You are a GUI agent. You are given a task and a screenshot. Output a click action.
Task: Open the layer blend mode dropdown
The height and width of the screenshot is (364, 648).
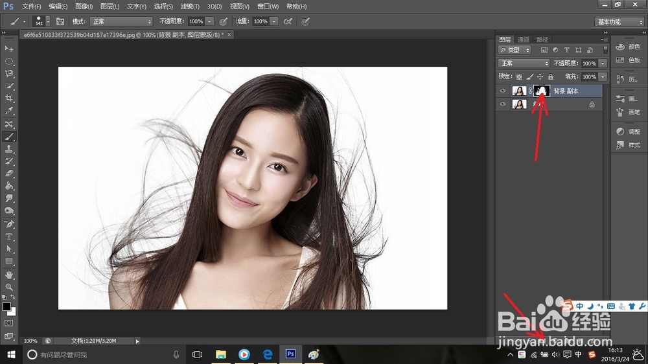tap(524, 63)
